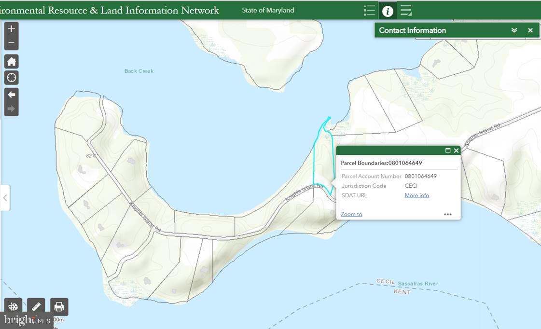Zoom in on the map
This screenshot has width=541, height=329.
tap(12, 29)
